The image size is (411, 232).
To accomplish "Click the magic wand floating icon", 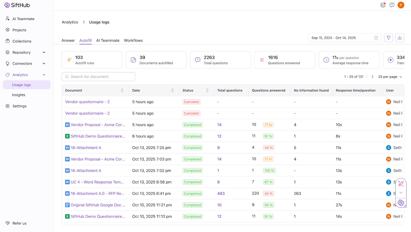I will pos(401,183).
